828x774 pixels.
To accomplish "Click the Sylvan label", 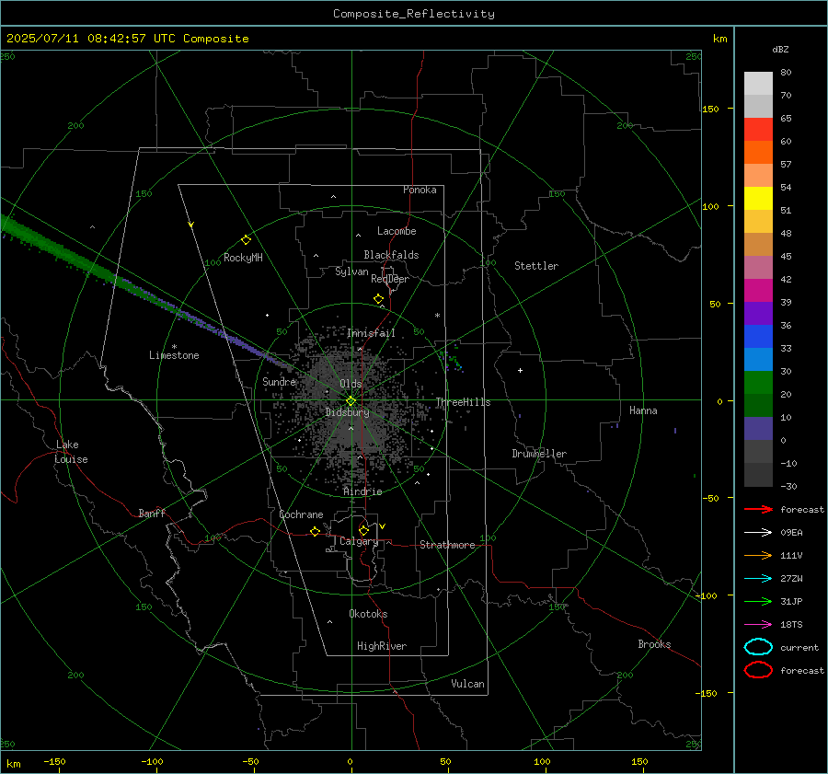I will [x=351, y=271].
